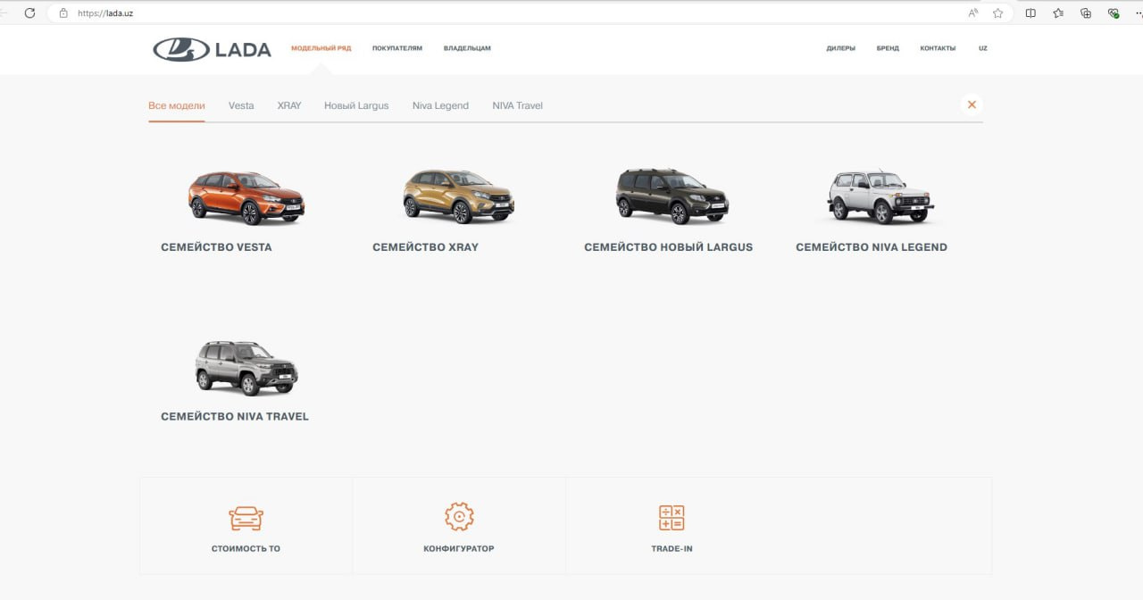
Task: Open the Семейство XRAY link
Action: (425, 247)
